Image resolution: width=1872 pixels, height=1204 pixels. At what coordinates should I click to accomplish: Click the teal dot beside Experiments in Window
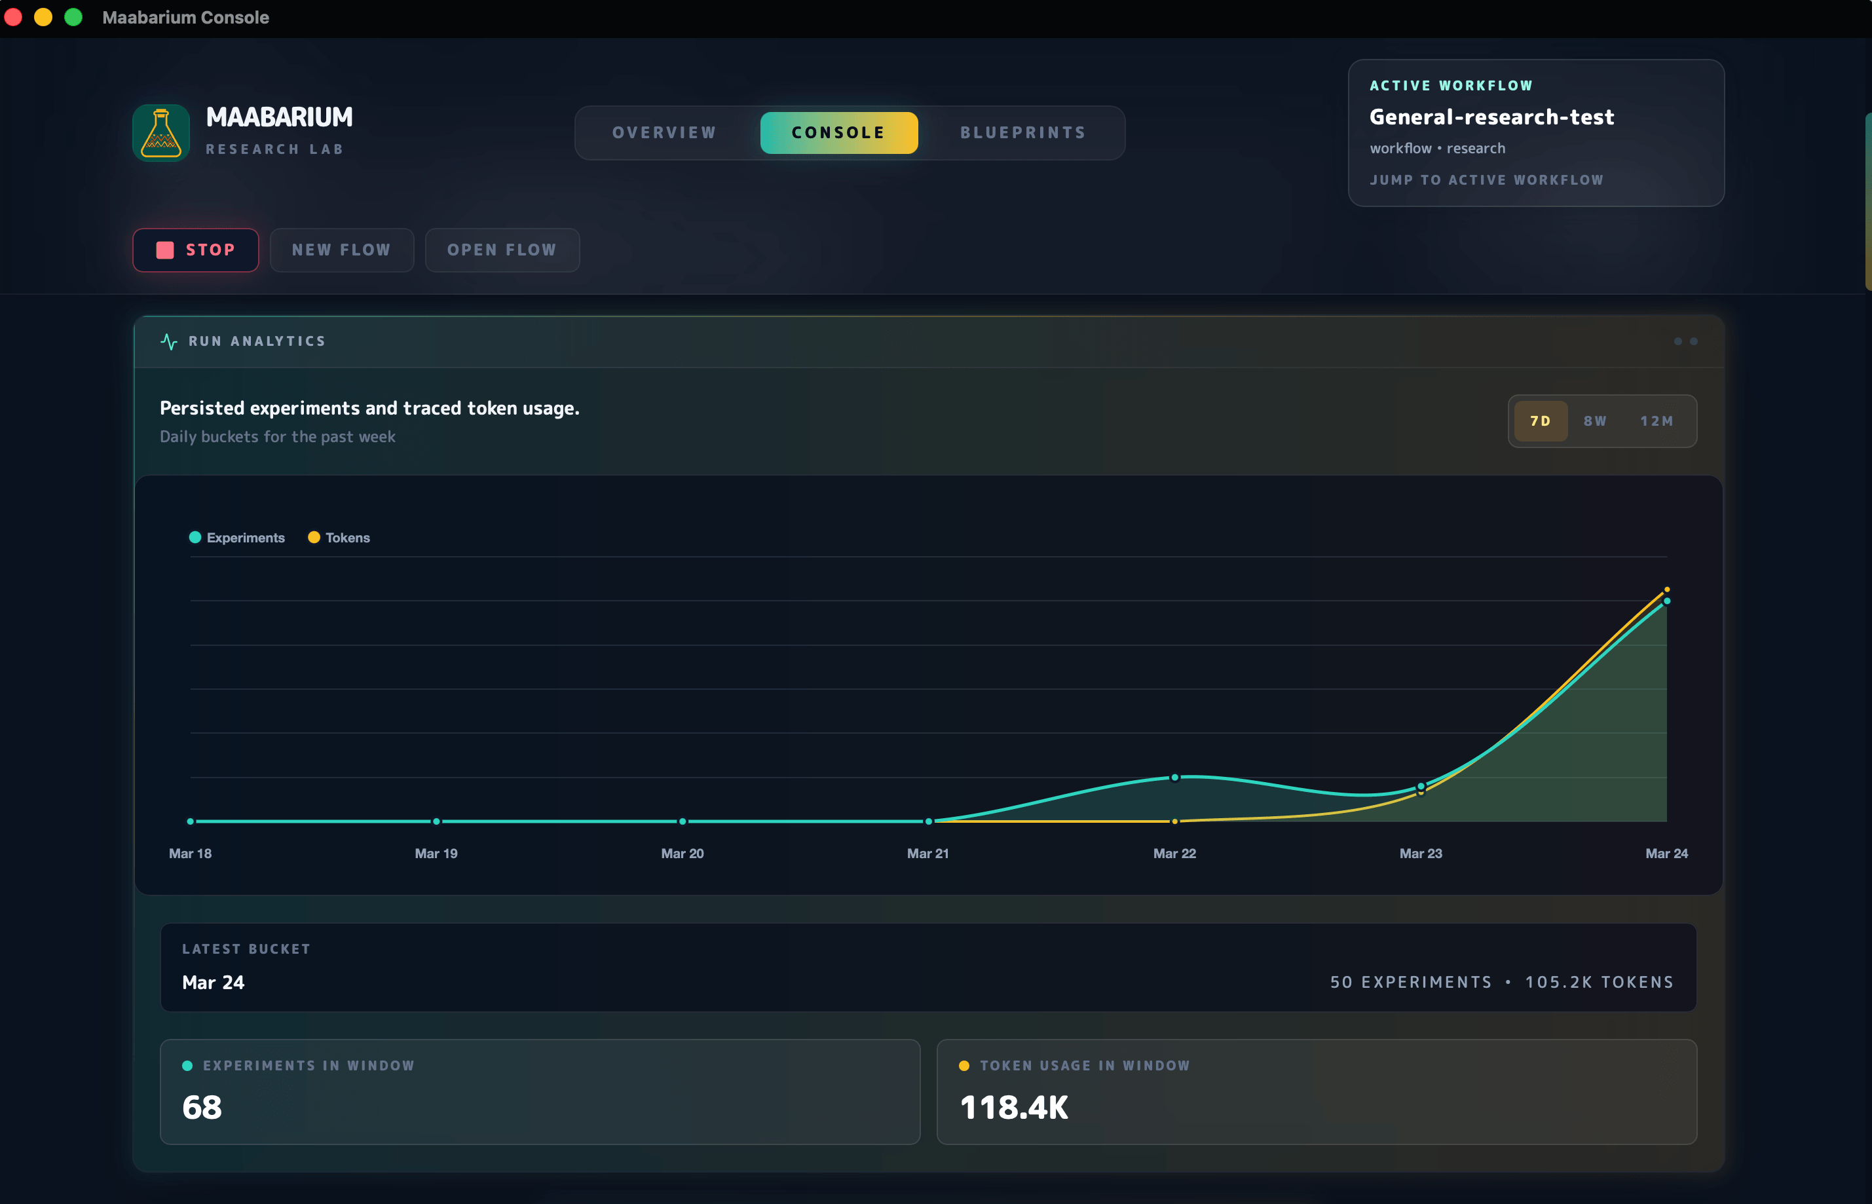(187, 1065)
